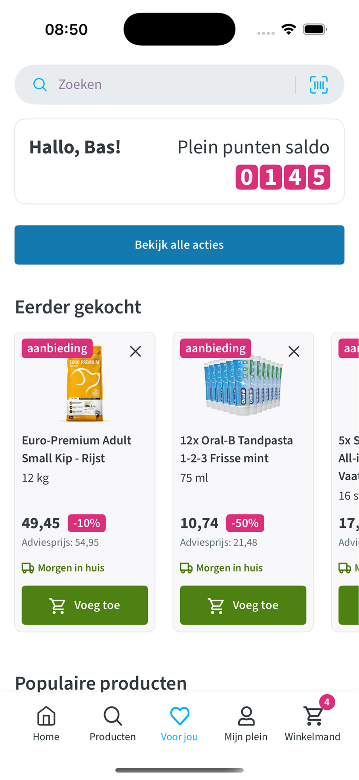The image size is (359, 780).
Task: Tap the barcode scanner icon
Action: click(x=318, y=85)
